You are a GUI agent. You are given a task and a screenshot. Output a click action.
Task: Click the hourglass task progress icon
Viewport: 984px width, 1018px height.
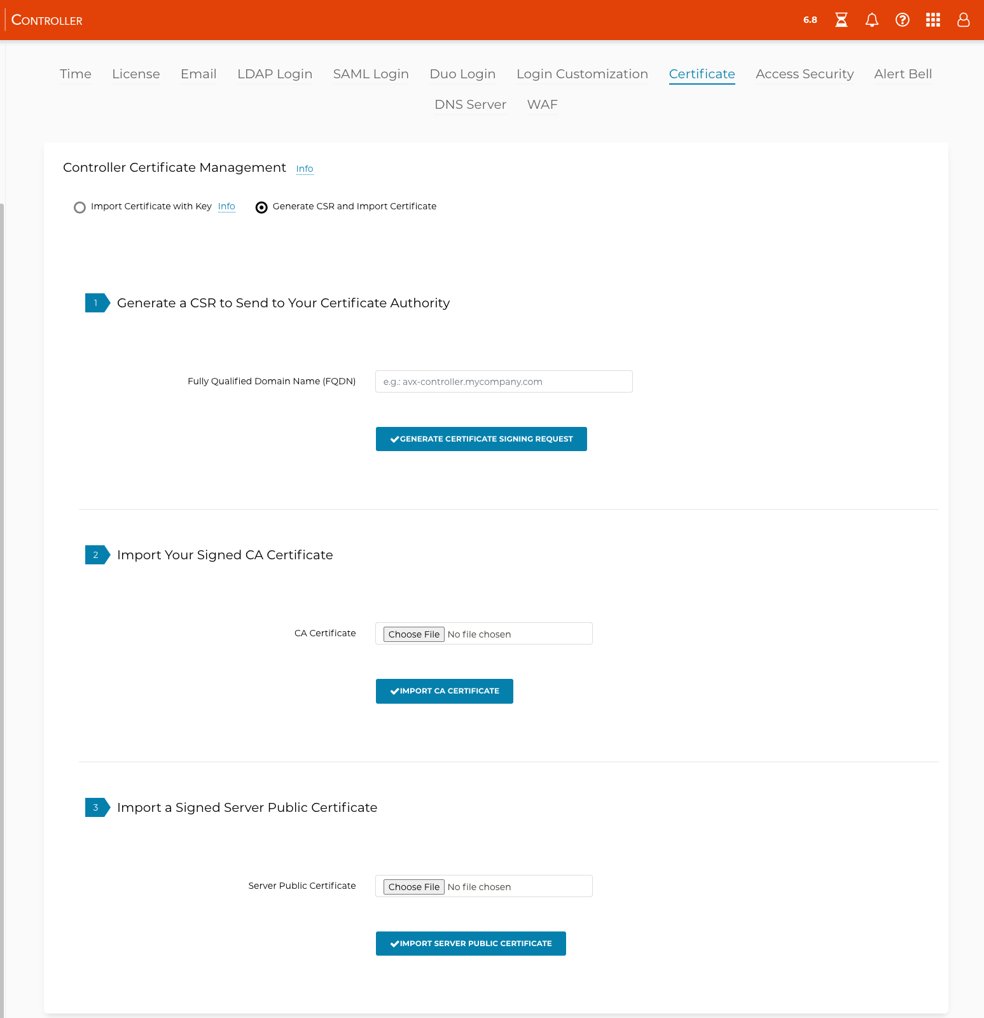pyautogui.click(x=841, y=20)
